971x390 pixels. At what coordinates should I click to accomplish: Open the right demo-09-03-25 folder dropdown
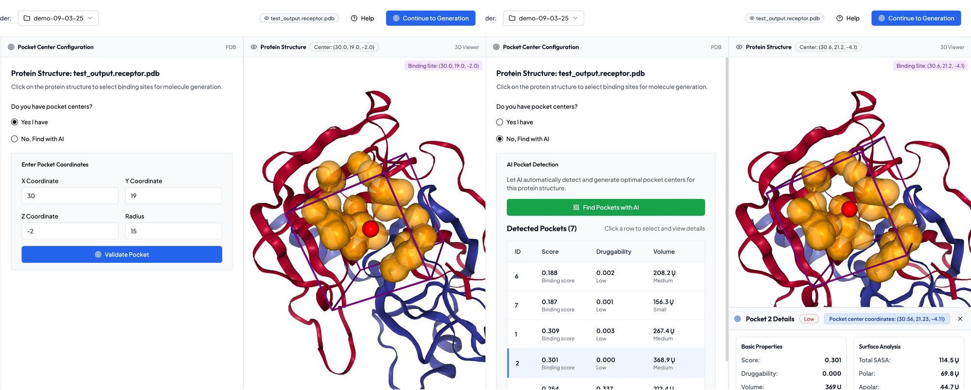coord(543,17)
